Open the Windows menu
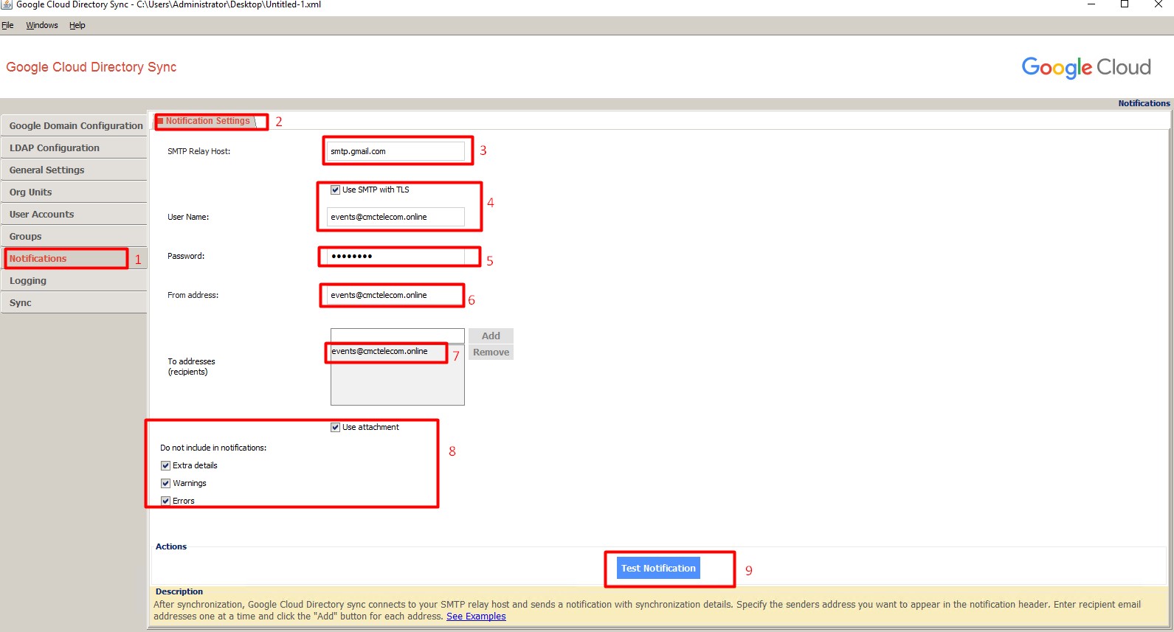This screenshot has height=632, width=1174. (x=42, y=25)
